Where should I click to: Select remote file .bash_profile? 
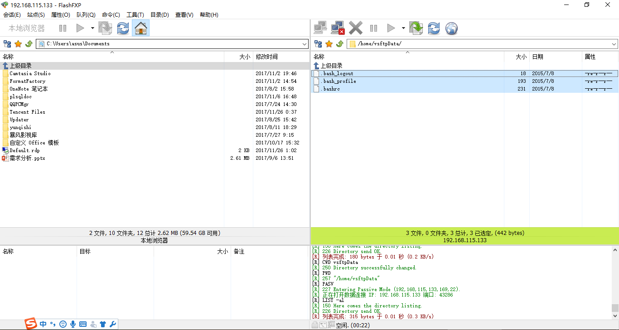point(464,81)
